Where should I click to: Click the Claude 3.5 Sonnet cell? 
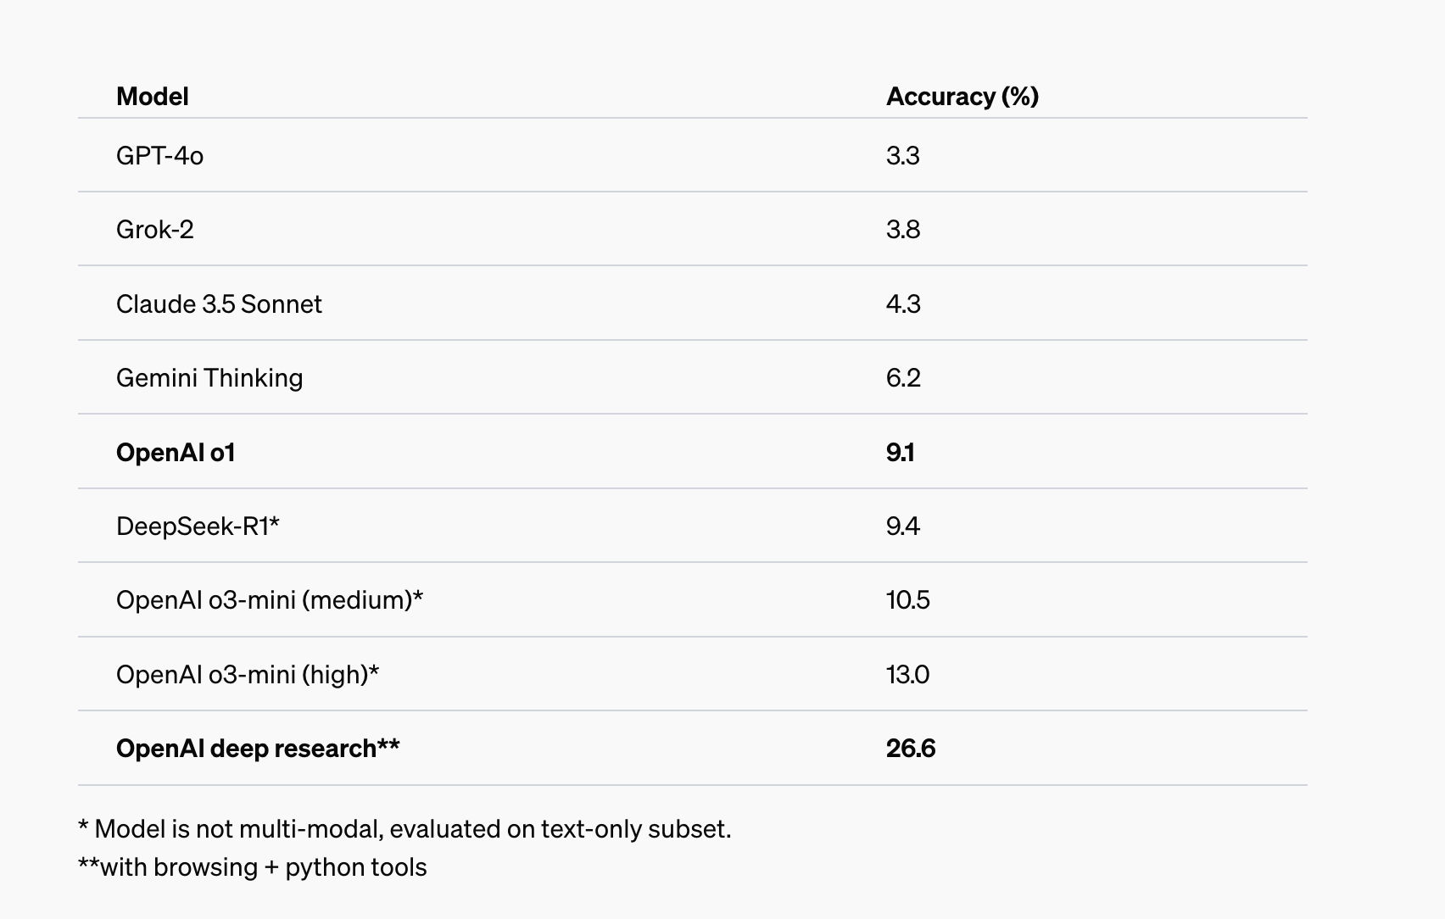219,304
